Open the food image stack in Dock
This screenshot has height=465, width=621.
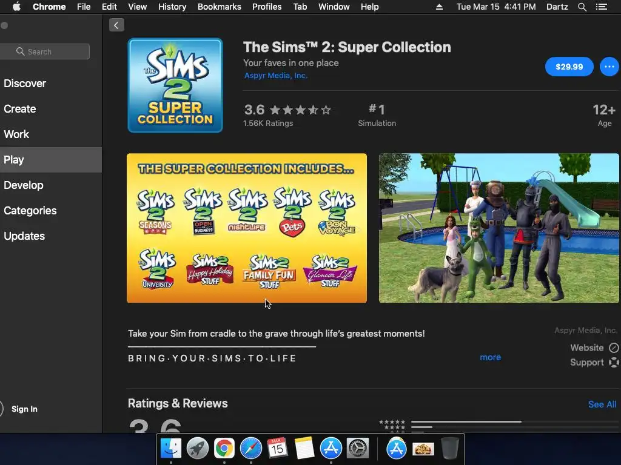[423, 449]
